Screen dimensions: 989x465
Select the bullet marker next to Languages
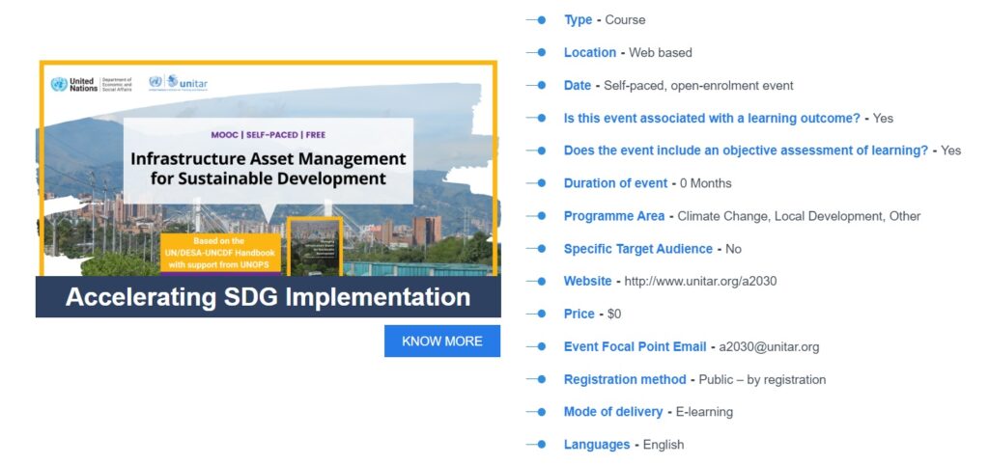(541, 445)
